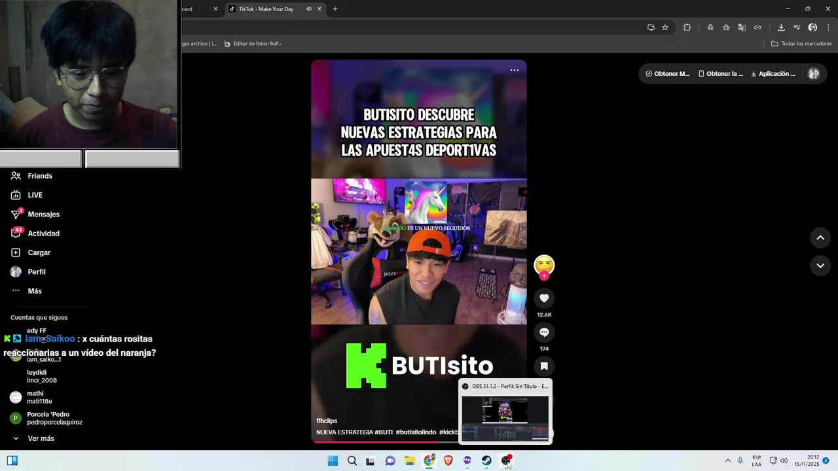Like the video with the heart icon
838x471 pixels.
pyautogui.click(x=544, y=298)
